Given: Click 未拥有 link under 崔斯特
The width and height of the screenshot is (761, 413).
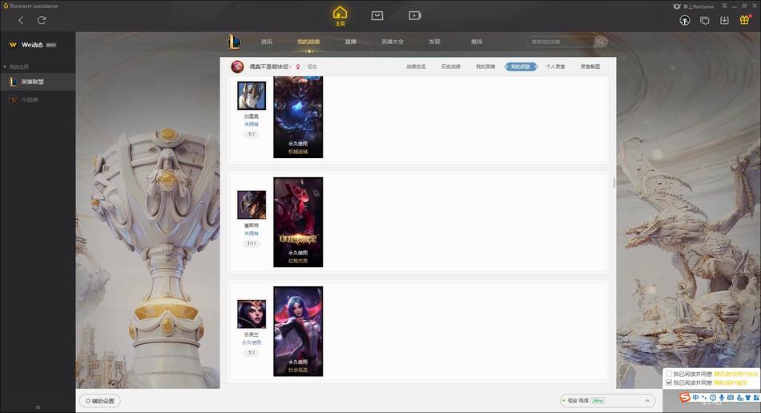Looking at the screenshot, I should coord(252,233).
